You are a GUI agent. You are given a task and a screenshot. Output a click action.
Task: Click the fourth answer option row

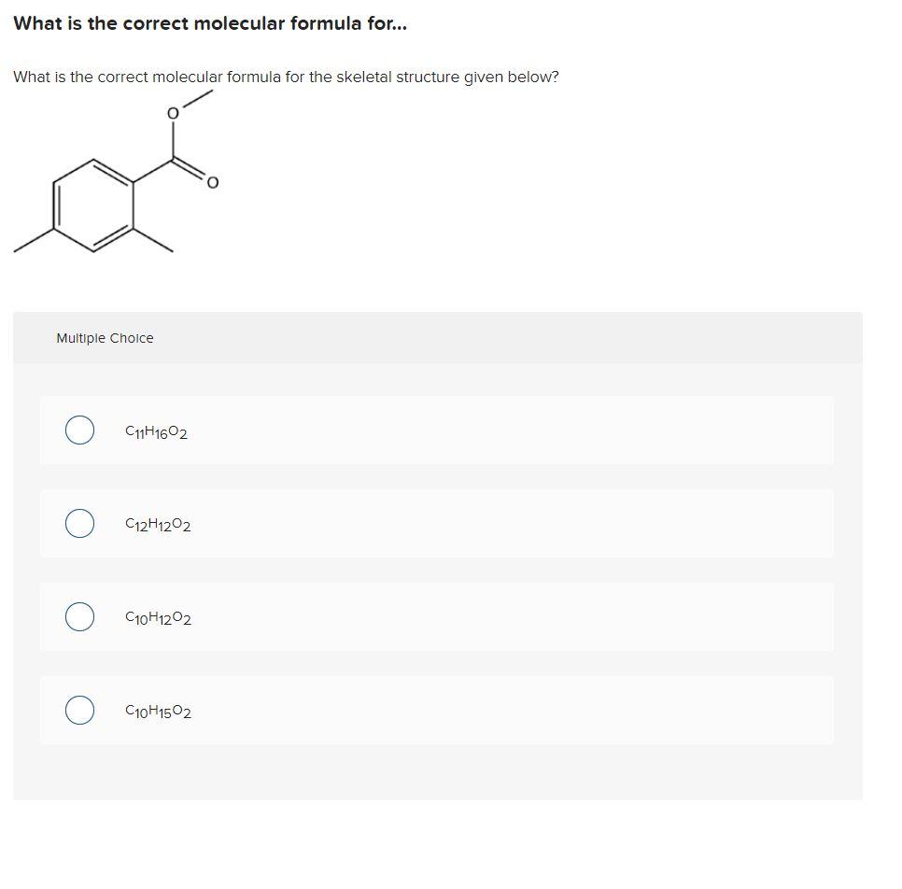437,711
